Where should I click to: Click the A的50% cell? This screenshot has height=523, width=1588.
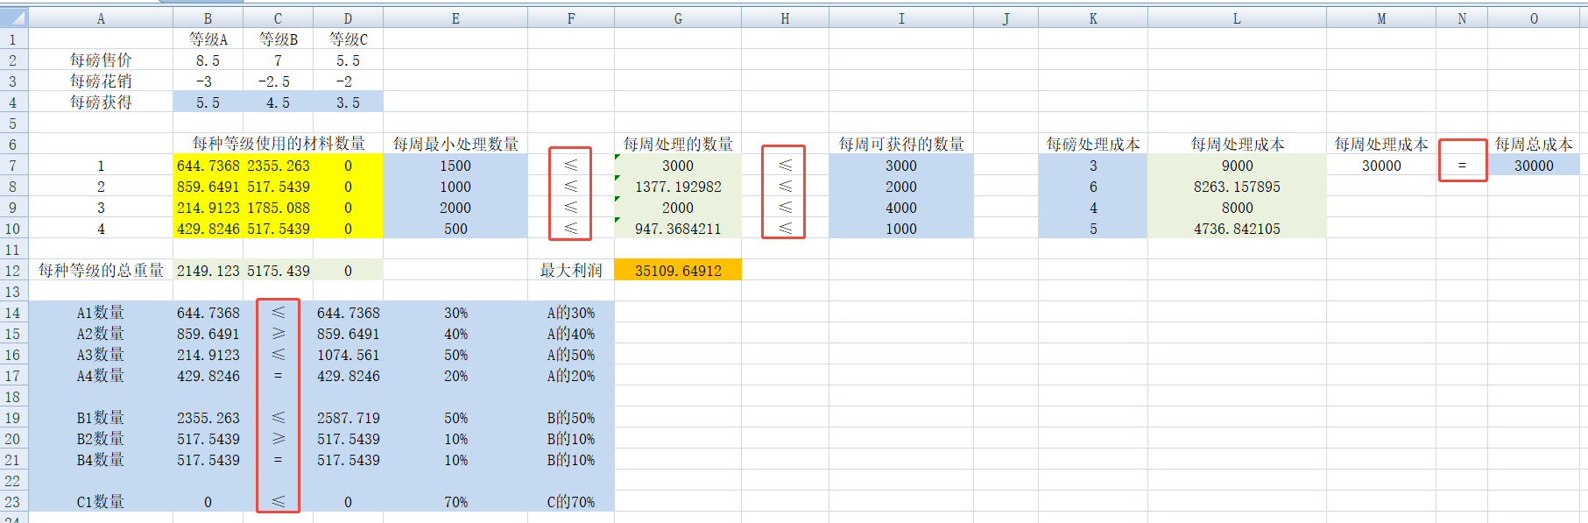pyautogui.click(x=571, y=355)
